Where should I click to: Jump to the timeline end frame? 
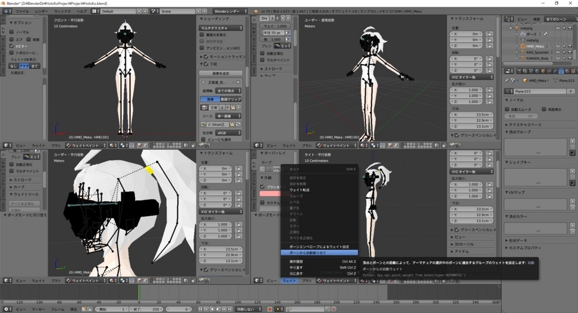pyautogui.click(x=230, y=309)
